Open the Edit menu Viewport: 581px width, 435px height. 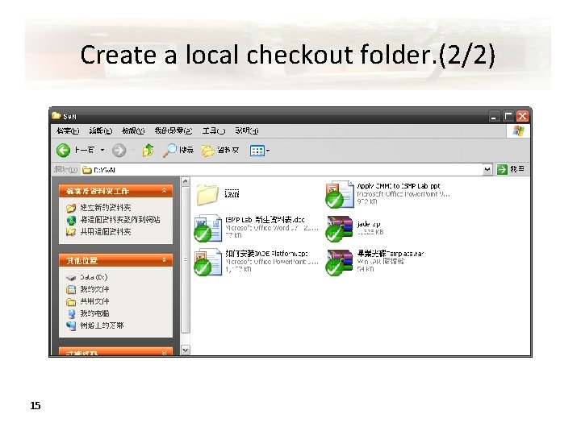(x=100, y=130)
